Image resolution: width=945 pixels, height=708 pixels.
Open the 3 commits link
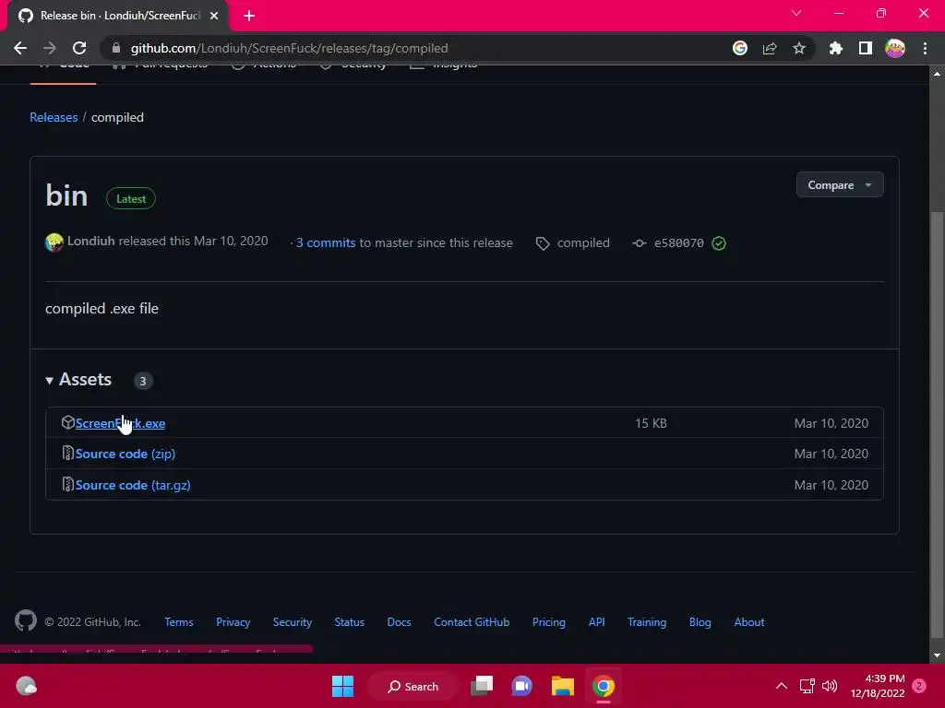326,242
